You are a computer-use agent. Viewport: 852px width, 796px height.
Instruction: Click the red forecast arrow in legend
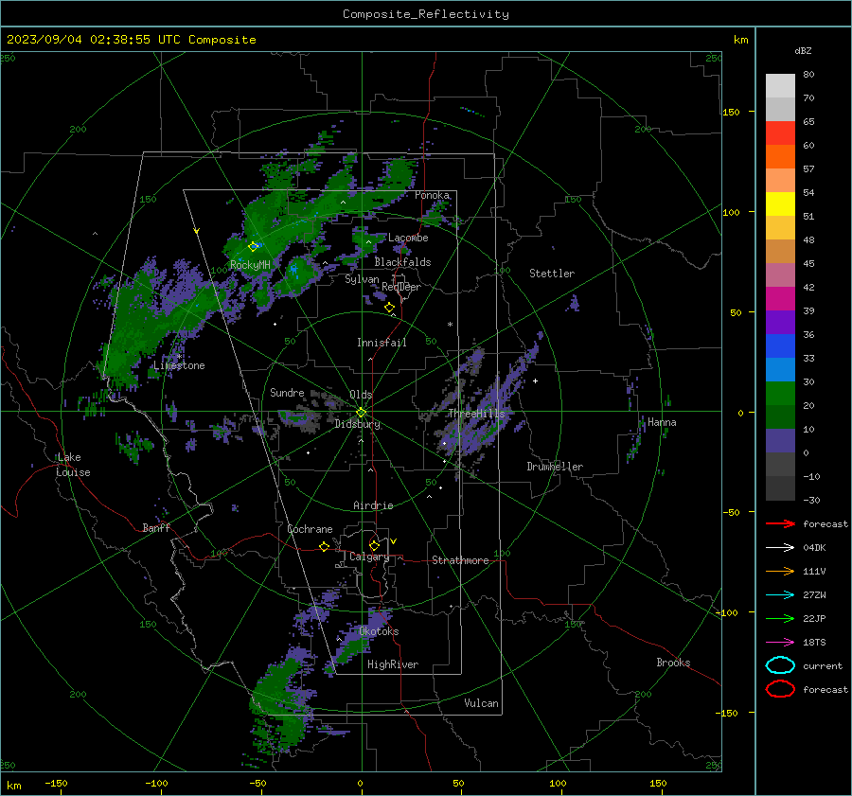(780, 523)
